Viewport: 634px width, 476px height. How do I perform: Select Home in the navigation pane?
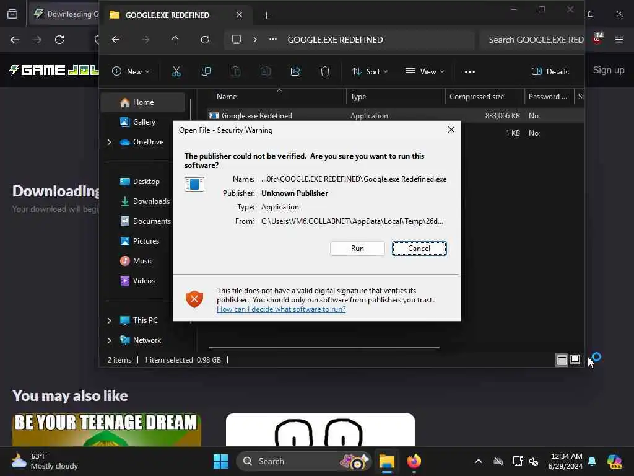(143, 102)
